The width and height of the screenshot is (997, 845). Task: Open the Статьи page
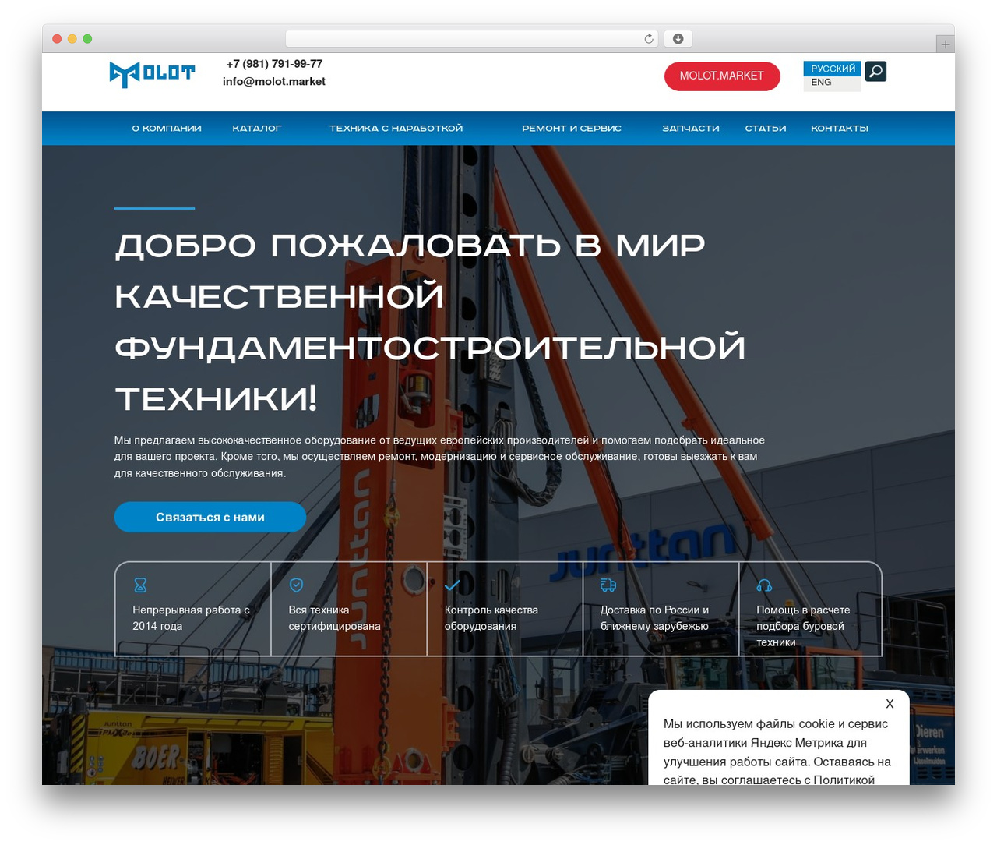point(766,129)
